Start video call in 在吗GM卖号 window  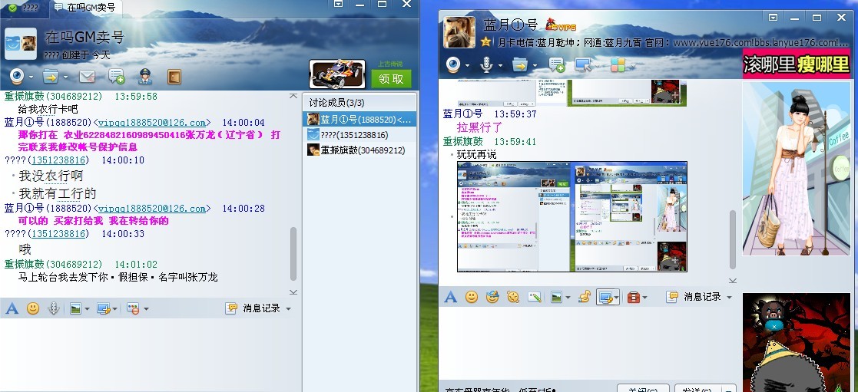17,76
